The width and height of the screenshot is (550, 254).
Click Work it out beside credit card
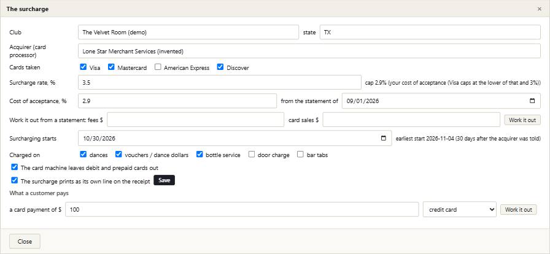tap(519, 209)
